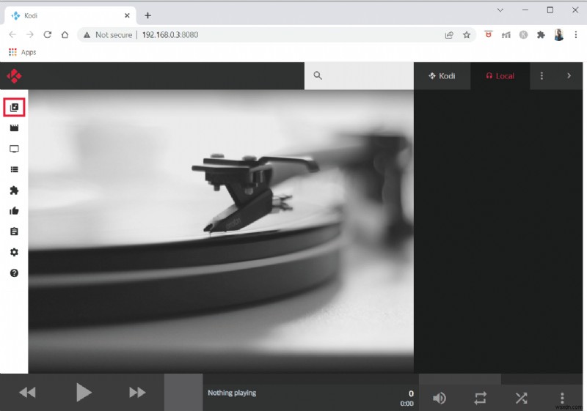Viewport: 587px width, 411px height.
Task: Open playlist three-dot menu beside Local tab
Action: click(542, 76)
